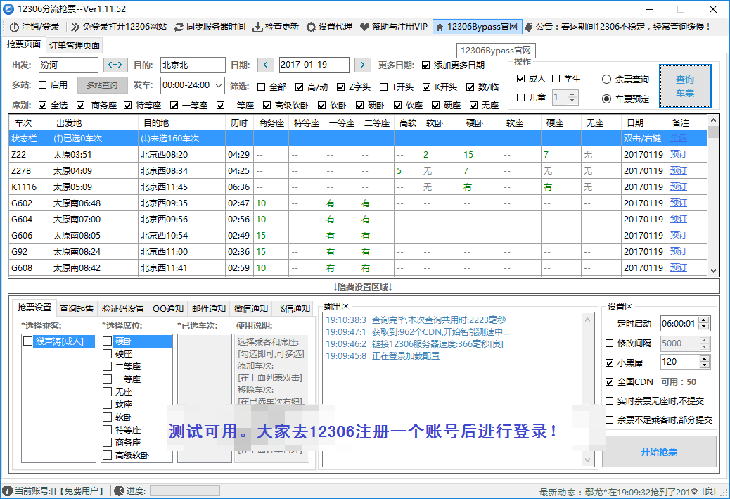Open the QQ通知 tab

click(168, 308)
